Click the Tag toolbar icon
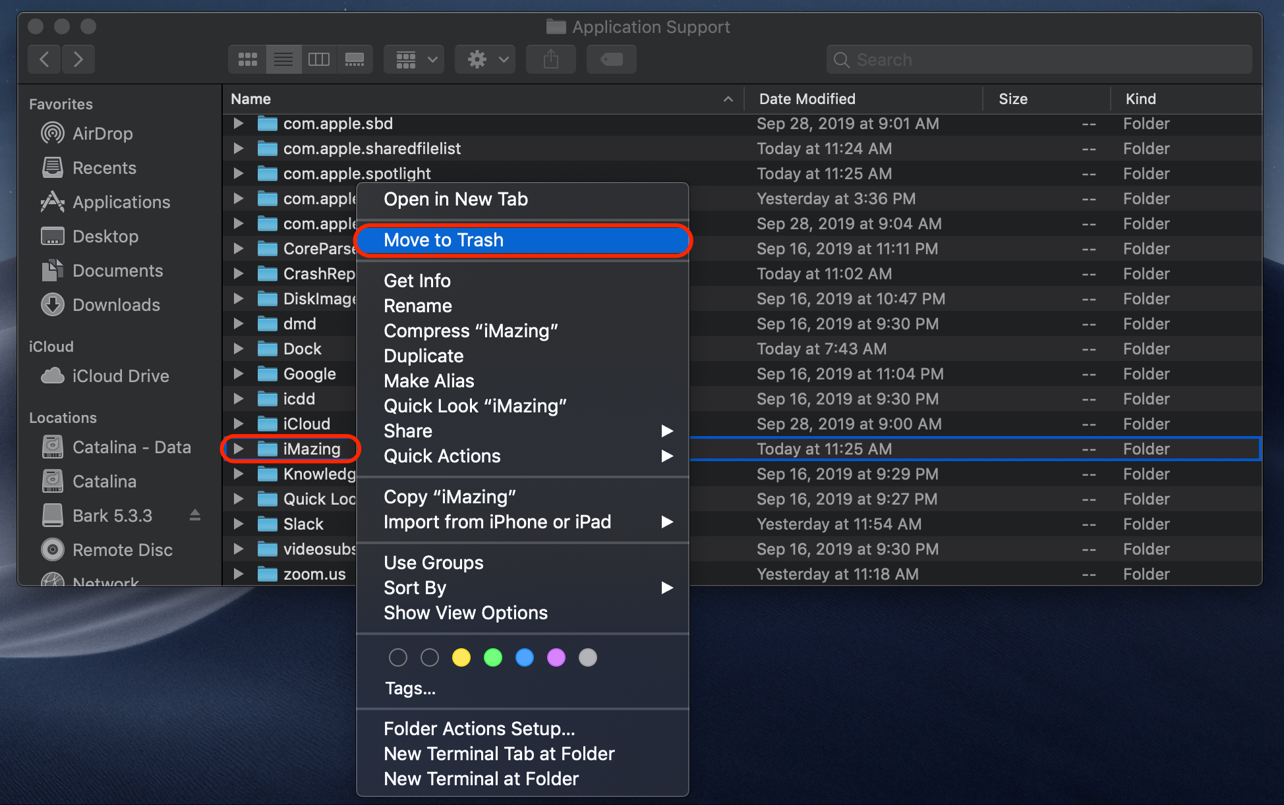The width and height of the screenshot is (1284, 805). (x=610, y=59)
